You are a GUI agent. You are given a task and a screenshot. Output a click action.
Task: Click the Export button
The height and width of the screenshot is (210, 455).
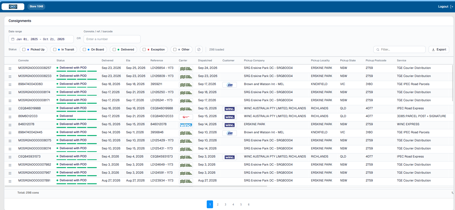tap(439, 49)
